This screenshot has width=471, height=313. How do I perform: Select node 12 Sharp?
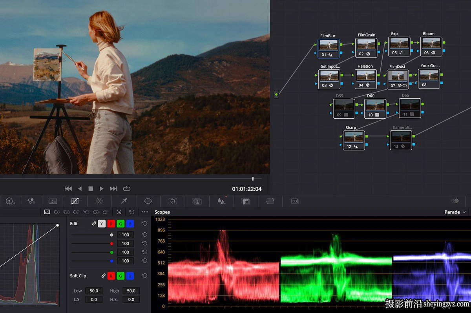pyautogui.click(x=354, y=140)
